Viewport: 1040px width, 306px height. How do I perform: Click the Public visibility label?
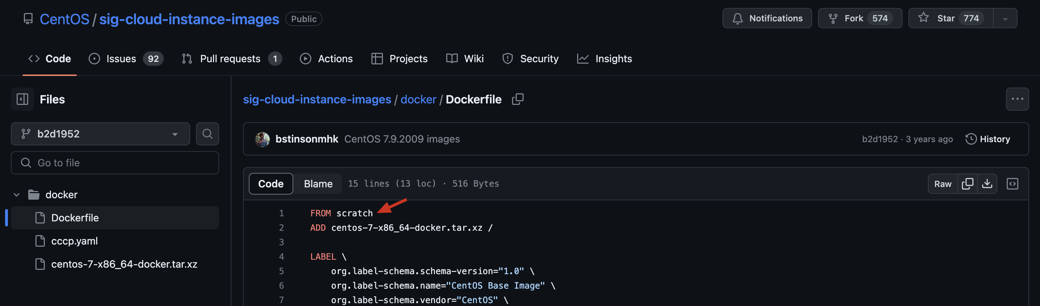tap(304, 19)
